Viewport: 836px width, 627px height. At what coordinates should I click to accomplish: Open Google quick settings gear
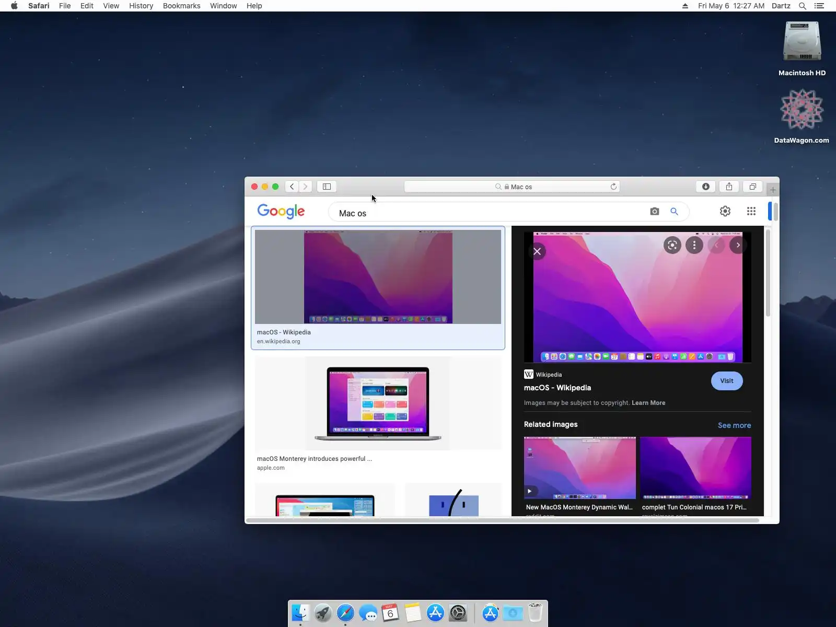pyautogui.click(x=725, y=211)
